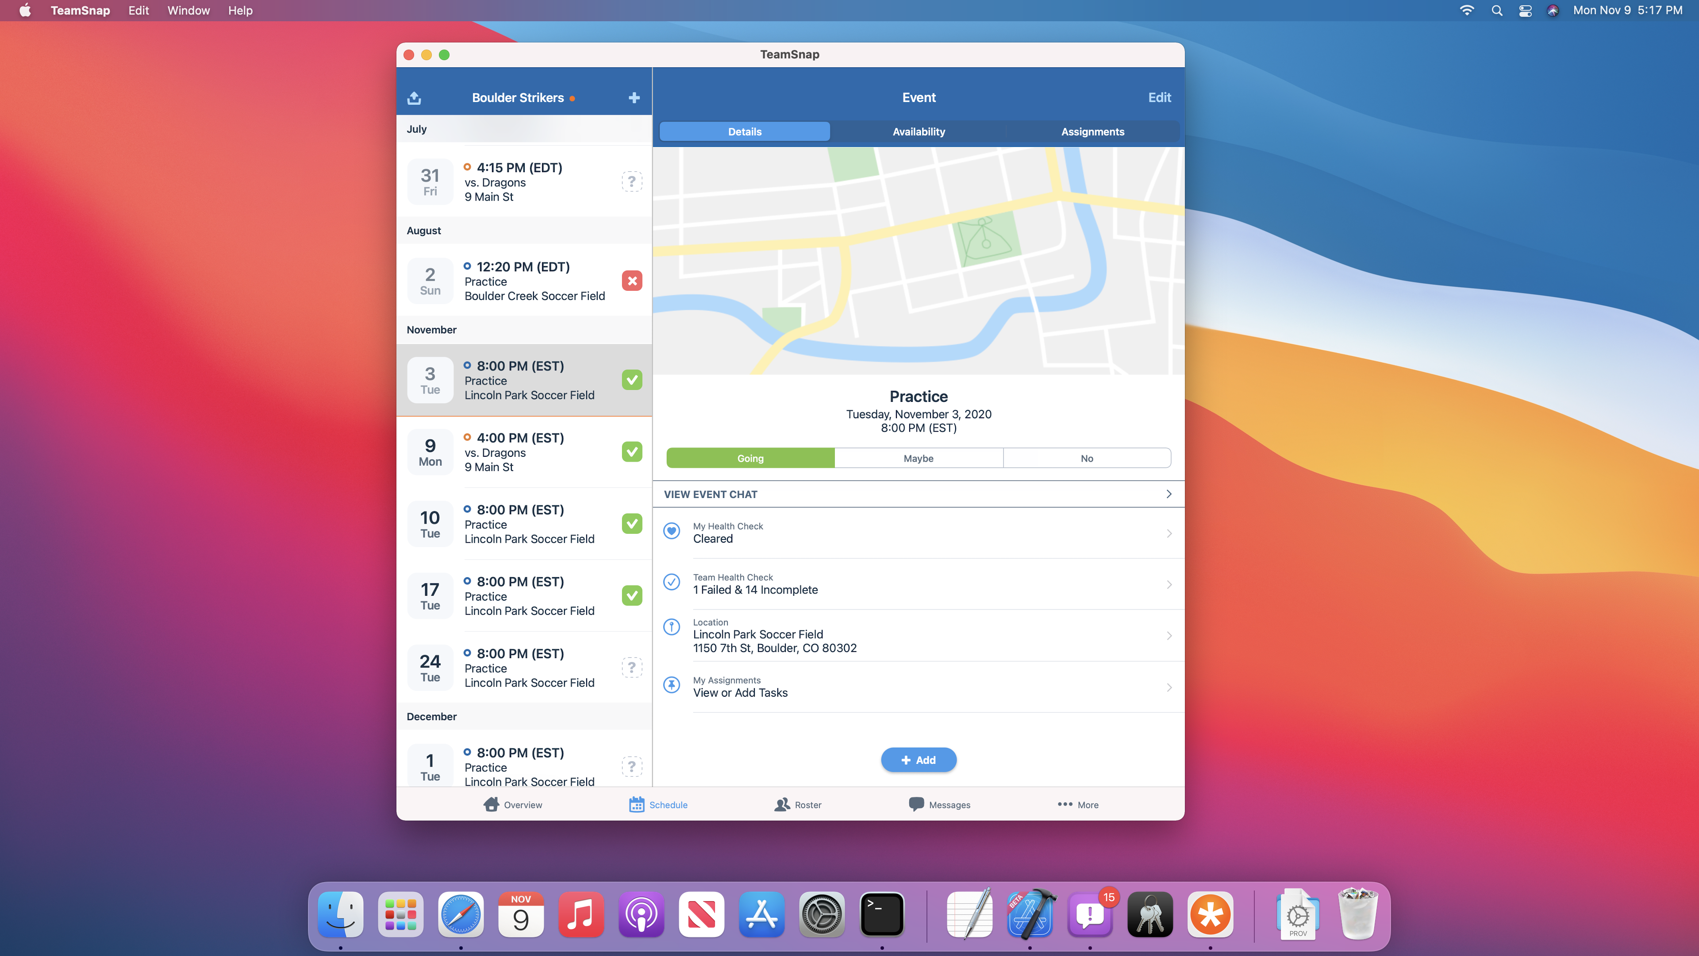1699x956 pixels.
Task: Open My Health Check heart icon
Action: point(672,531)
